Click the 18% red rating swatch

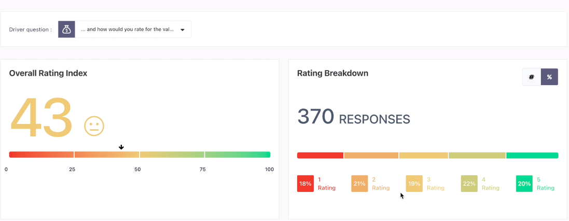(x=305, y=184)
